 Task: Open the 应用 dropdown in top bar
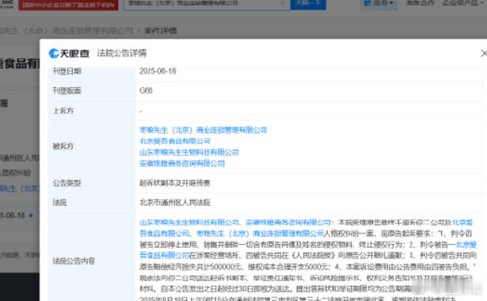click(379, 3)
